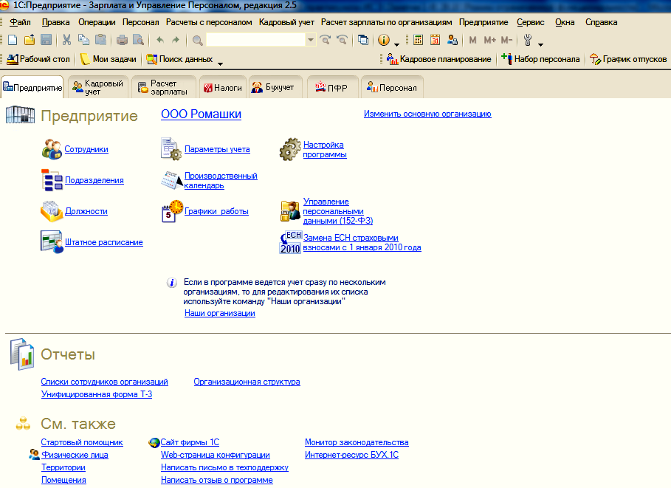This screenshot has width=671, height=488.
Task: Open the ООО Ромашки organization link
Action: pos(201,114)
